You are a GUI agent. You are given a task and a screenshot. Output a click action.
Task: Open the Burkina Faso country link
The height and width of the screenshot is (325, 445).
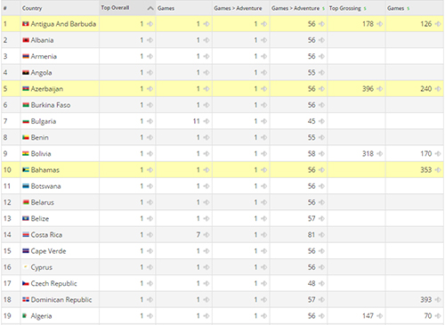pos(51,105)
